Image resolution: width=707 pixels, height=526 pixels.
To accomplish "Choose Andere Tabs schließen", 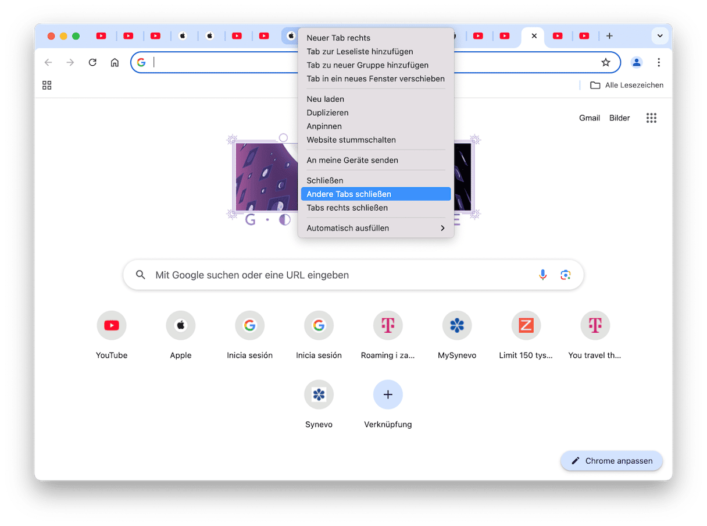I will coord(376,194).
